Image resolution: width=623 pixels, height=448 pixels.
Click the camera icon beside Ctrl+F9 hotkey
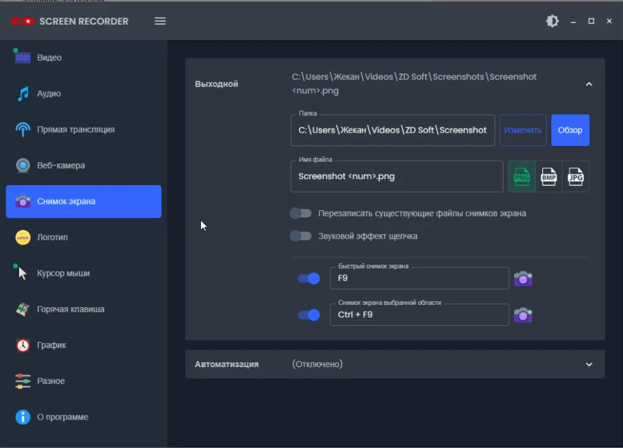click(523, 315)
